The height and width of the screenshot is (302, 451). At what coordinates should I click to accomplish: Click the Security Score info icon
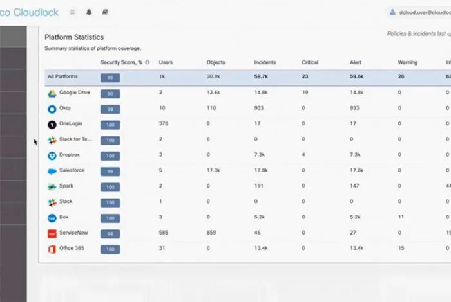(148, 62)
